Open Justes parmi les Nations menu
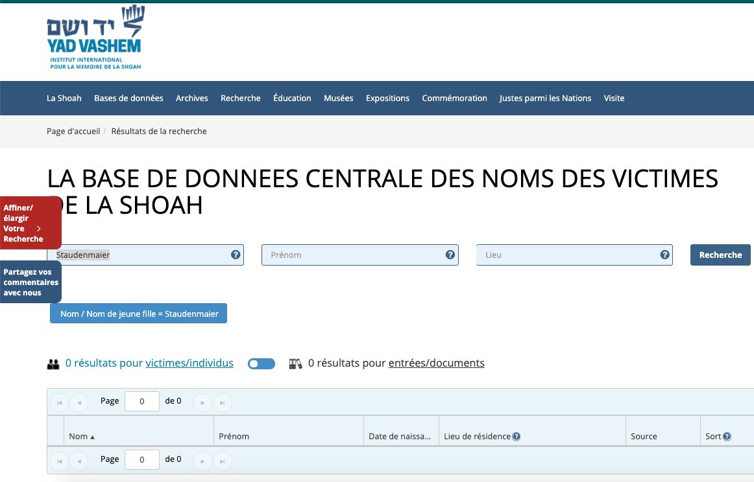 pos(545,98)
